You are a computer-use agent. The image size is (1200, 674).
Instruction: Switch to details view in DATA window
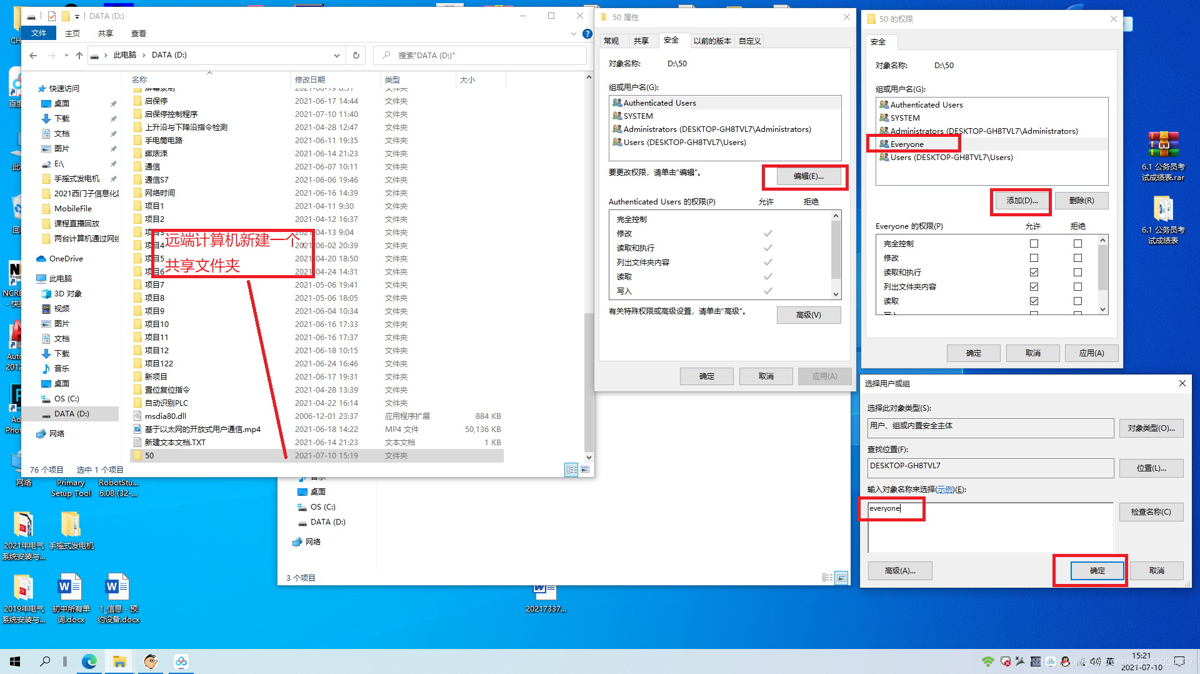(x=571, y=470)
